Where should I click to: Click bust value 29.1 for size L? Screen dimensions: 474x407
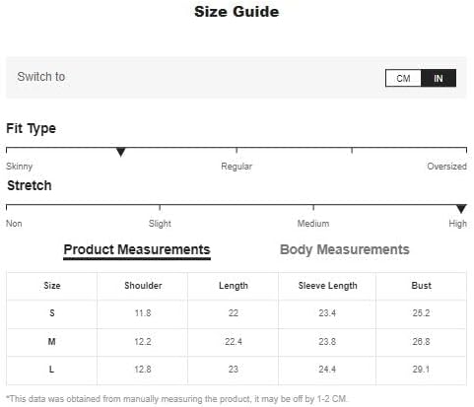pos(421,370)
